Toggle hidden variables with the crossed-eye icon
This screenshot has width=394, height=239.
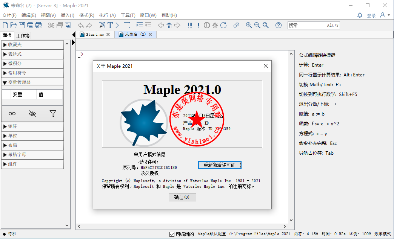(32, 114)
